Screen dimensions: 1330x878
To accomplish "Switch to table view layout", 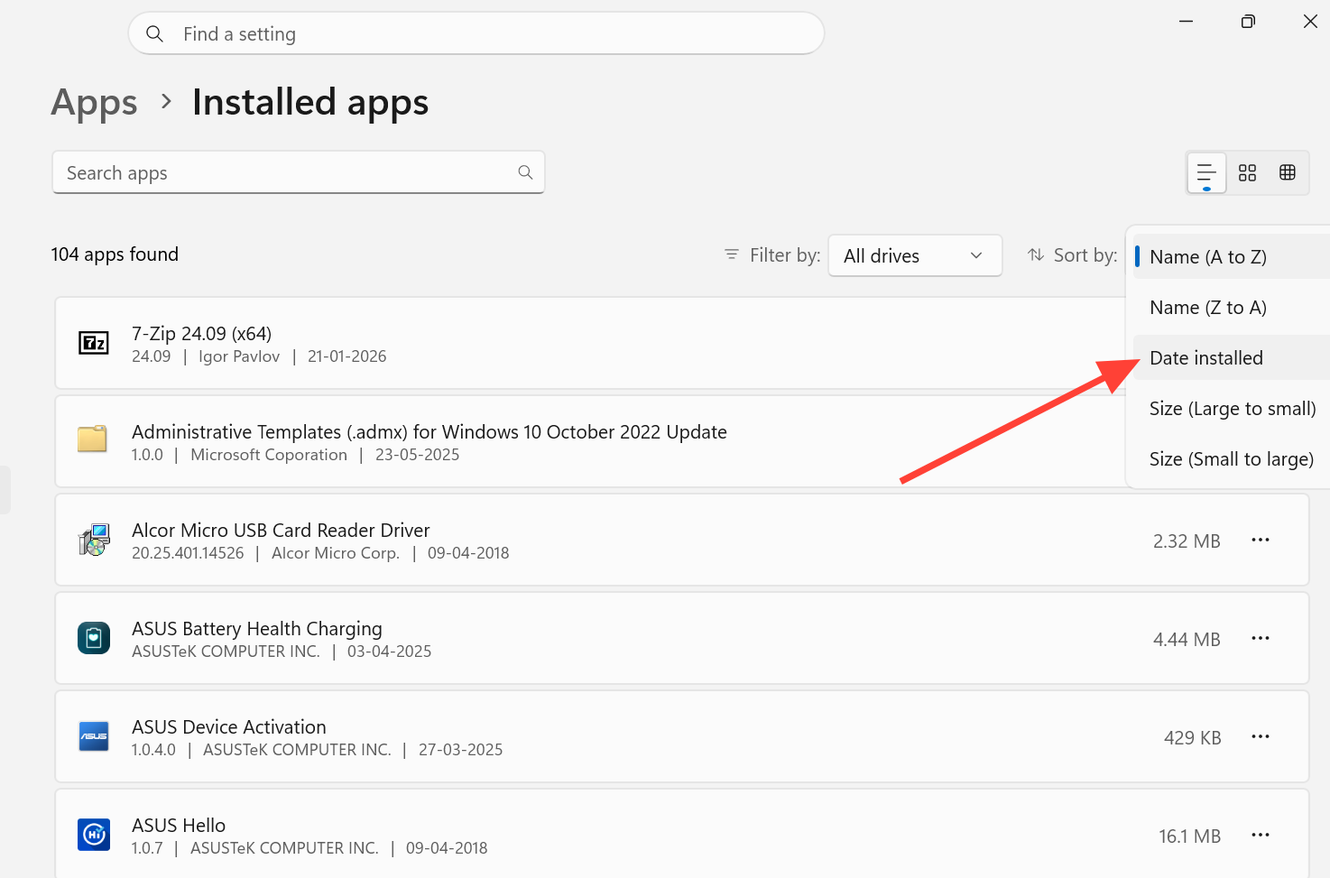I will tap(1288, 172).
